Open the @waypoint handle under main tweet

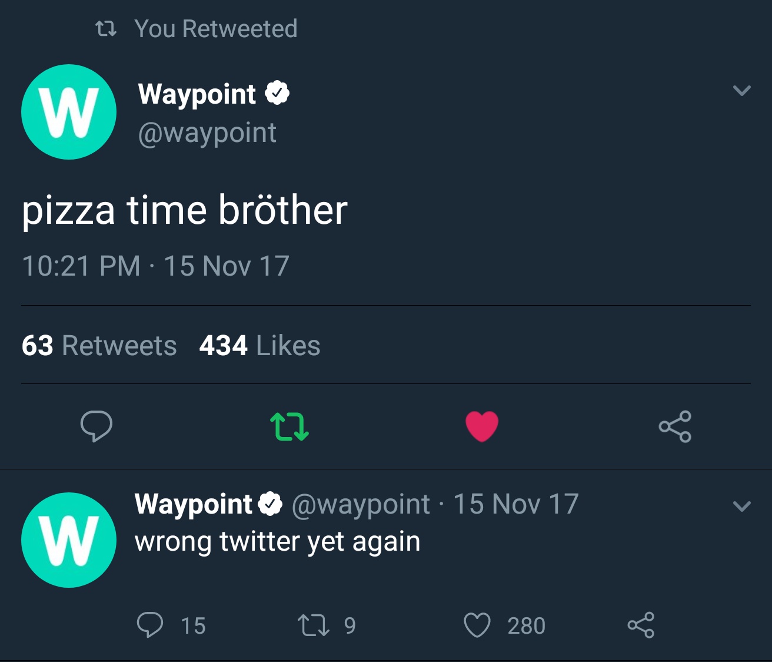(207, 133)
